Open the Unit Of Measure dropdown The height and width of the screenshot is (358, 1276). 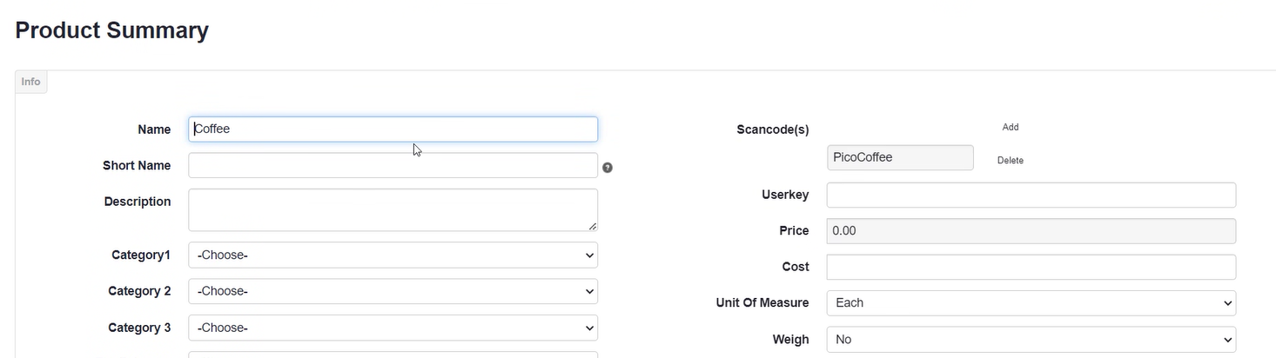tap(1031, 303)
